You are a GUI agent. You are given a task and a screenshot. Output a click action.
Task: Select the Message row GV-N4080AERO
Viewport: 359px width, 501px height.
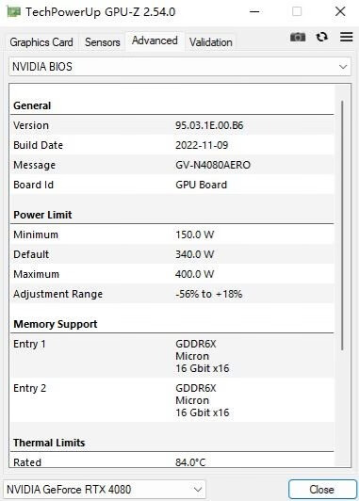[172, 165]
